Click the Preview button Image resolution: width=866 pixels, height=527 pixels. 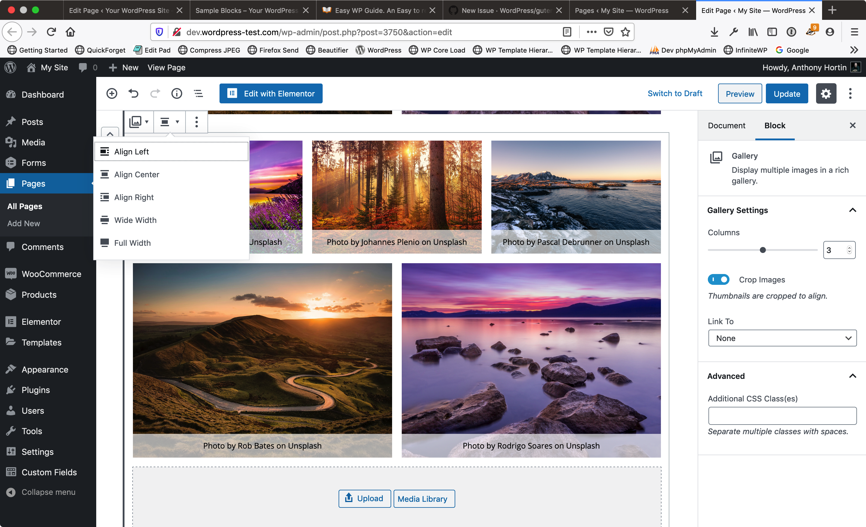coord(740,93)
